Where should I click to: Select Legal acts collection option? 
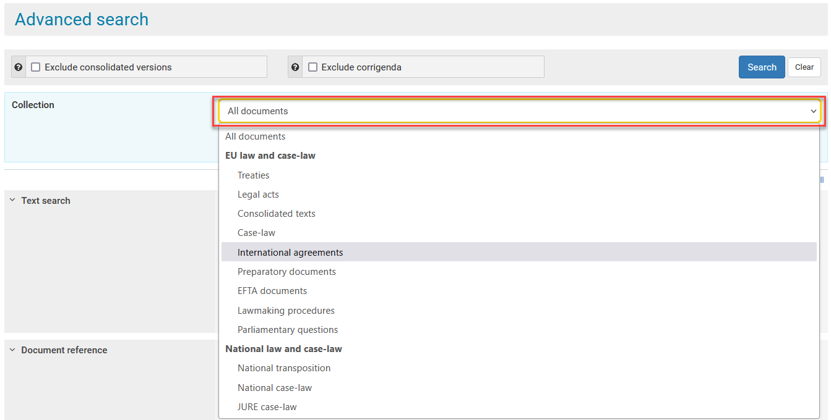pyautogui.click(x=519, y=195)
